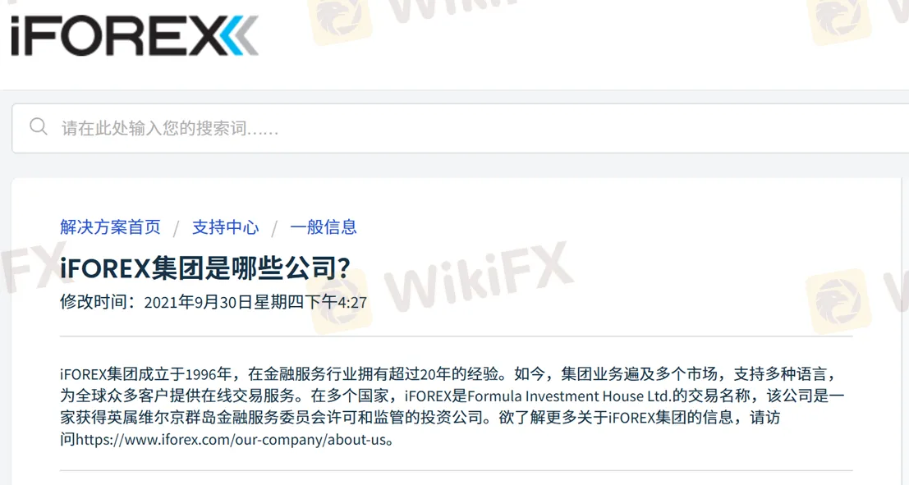Click the faded WikiFX emblem above the search bar
Viewport: 909px width, 485px height.
(338, 19)
